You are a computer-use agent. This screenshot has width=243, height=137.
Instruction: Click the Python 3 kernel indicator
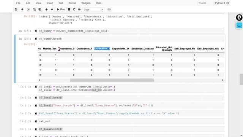[x=222, y=3]
